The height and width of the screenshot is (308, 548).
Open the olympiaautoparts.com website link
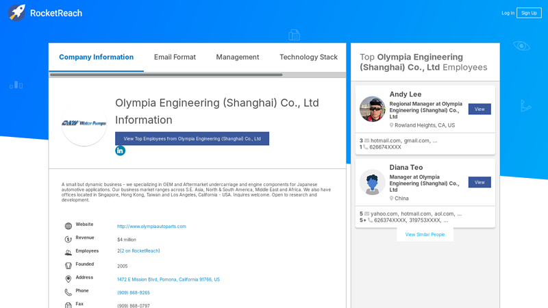click(151, 227)
